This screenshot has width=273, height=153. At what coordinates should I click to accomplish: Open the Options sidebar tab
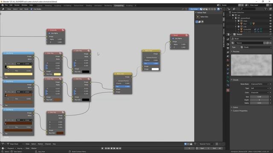[x=224, y=31]
